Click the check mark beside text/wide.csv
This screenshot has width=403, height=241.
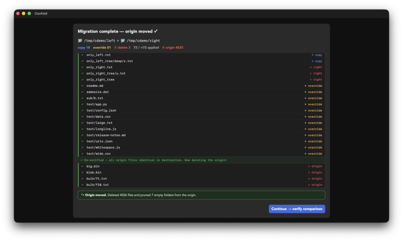click(x=82, y=154)
